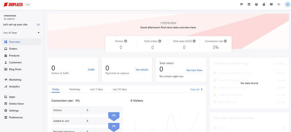The height and width of the screenshot is (132, 291).
Task: Click the Preferences icon in the sidebar
Action: [x=5, y=117]
